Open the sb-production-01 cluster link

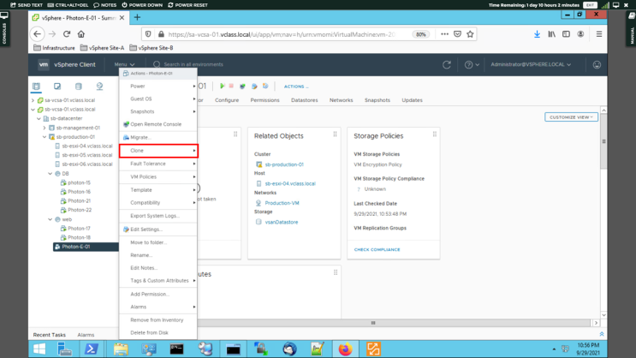[284, 164]
